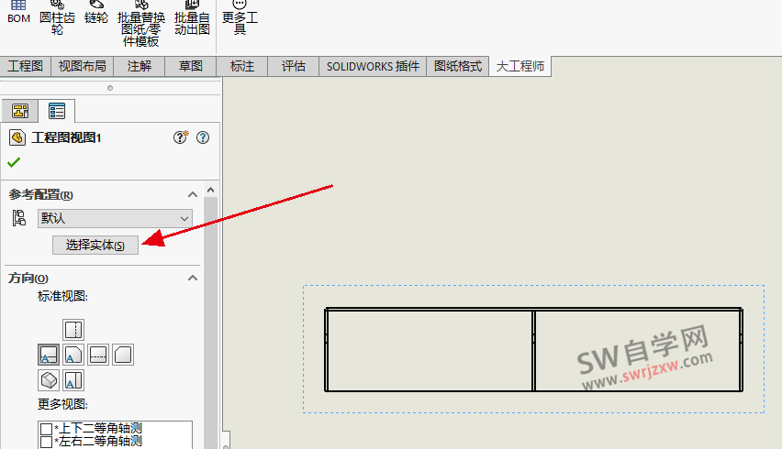This screenshot has width=782, height=449.
Task: Select the right standard view icon
Action: 73,355
